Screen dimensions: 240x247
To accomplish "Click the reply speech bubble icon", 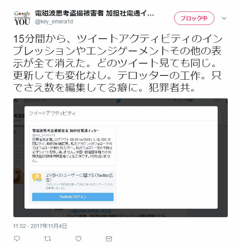I will (17, 239).
